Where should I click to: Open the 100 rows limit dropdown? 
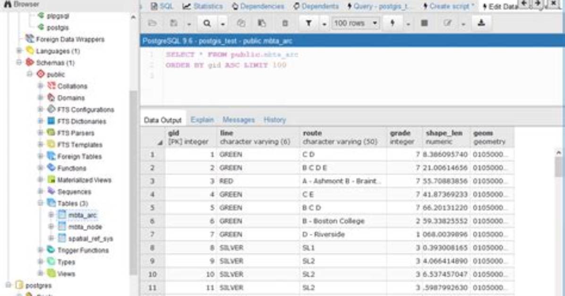click(355, 24)
